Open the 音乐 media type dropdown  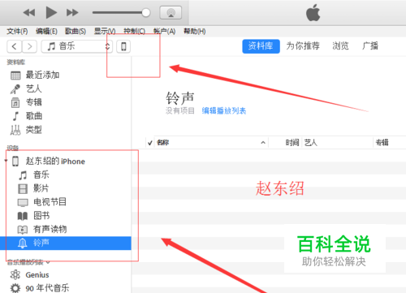pyautogui.click(x=76, y=46)
